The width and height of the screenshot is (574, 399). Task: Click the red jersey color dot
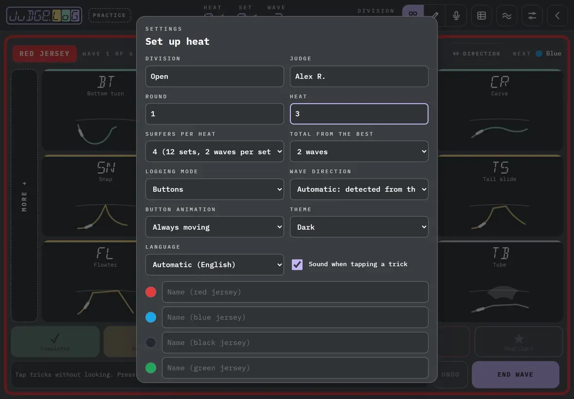point(151,292)
